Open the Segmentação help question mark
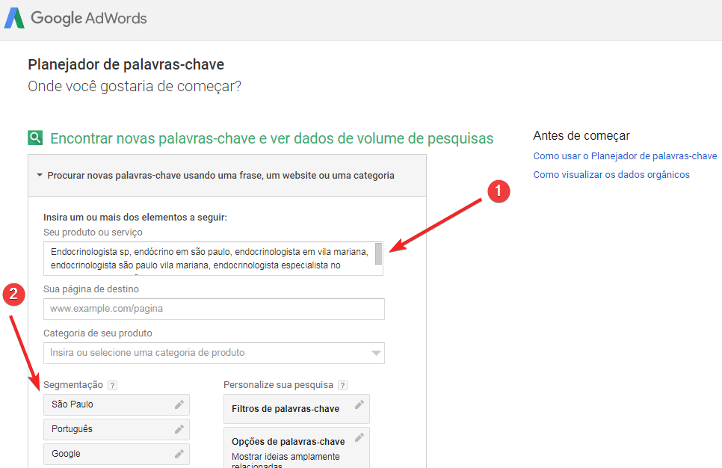Image resolution: width=722 pixels, height=468 pixels. click(112, 385)
